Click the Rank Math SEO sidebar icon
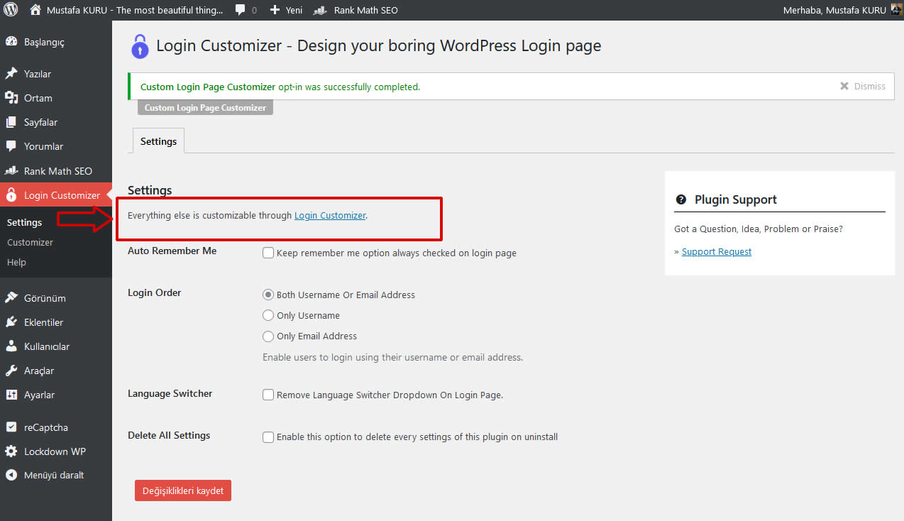The width and height of the screenshot is (904, 521). pyautogui.click(x=11, y=171)
